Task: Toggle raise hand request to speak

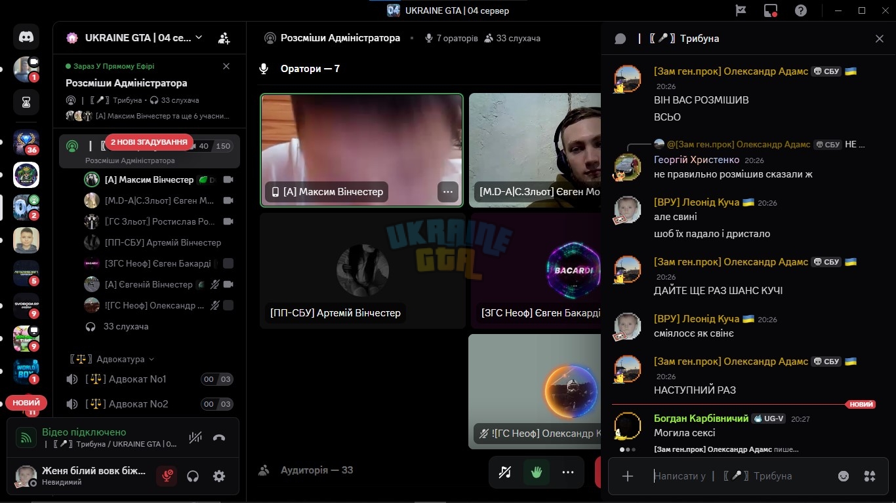Action: tap(537, 472)
